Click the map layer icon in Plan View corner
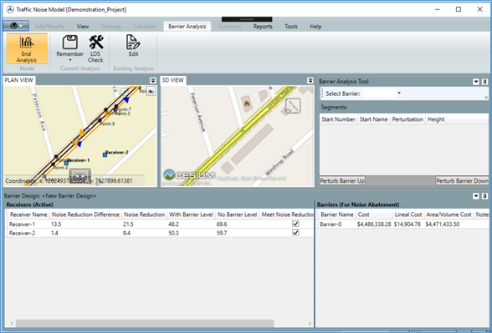The image size is (492, 333). click(151, 91)
